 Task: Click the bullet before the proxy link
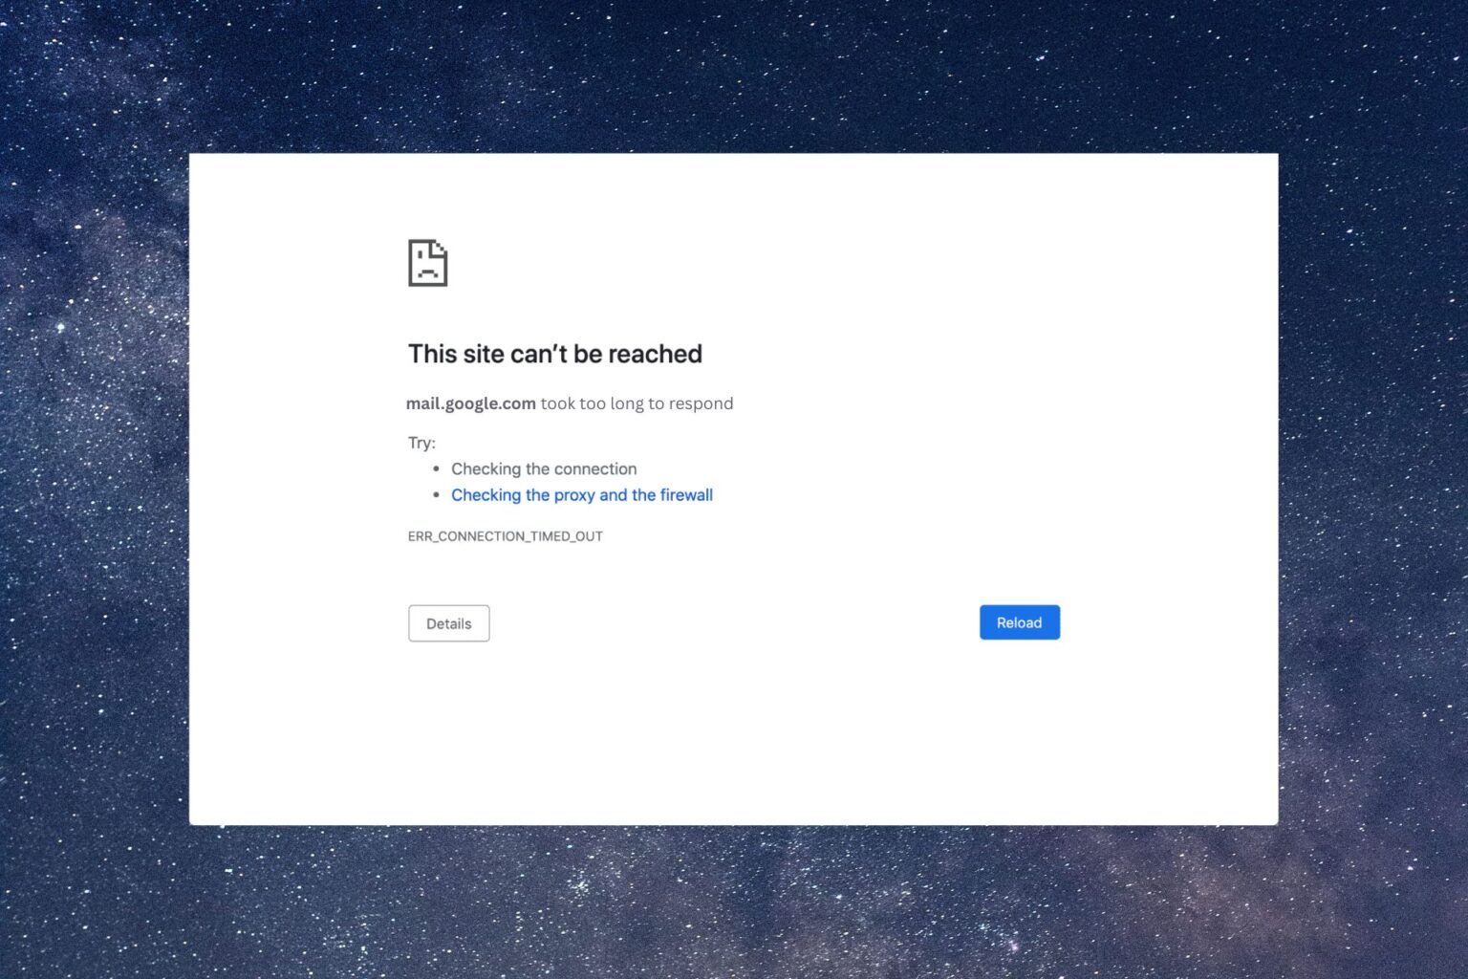436,495
